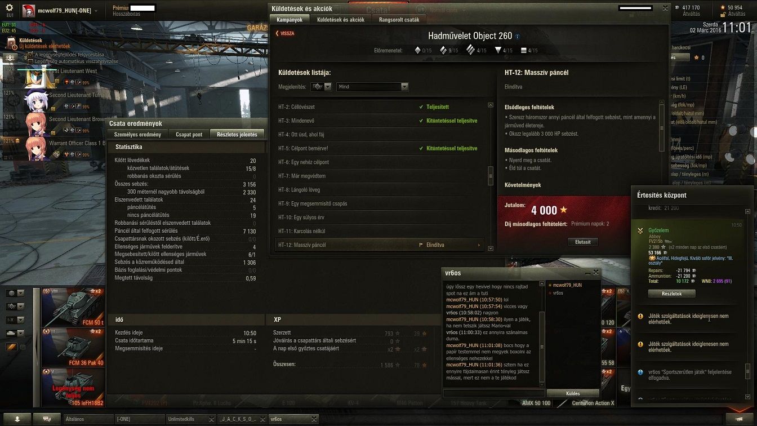
Task: Open the tank silhouette filter dropdown
Action: (x=15, y=334)
